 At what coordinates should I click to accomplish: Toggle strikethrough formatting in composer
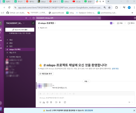point(48,94)
